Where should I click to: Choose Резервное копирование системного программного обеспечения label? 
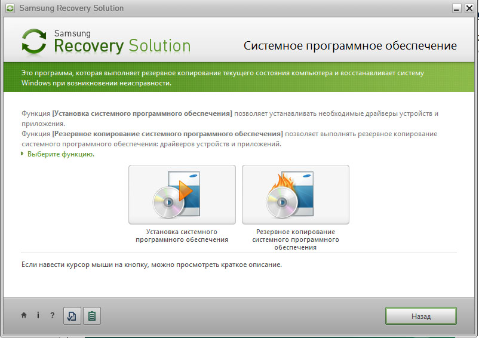(x=296, y=239)
